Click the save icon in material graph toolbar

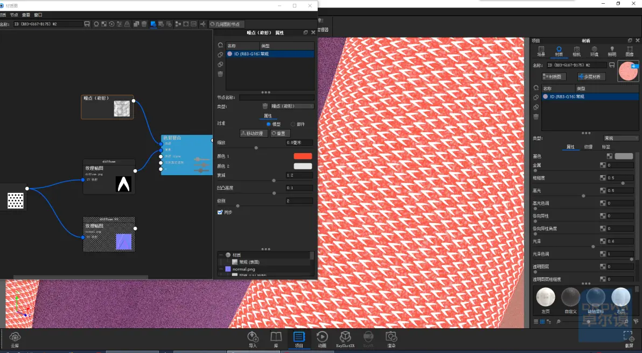(x=87, y=24)
